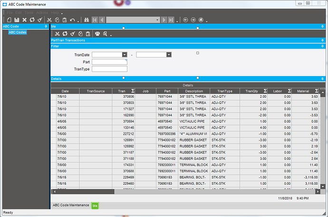Sort by Date column header
Viewport: 328px width, 217px height.
click(x=65, y=91)
